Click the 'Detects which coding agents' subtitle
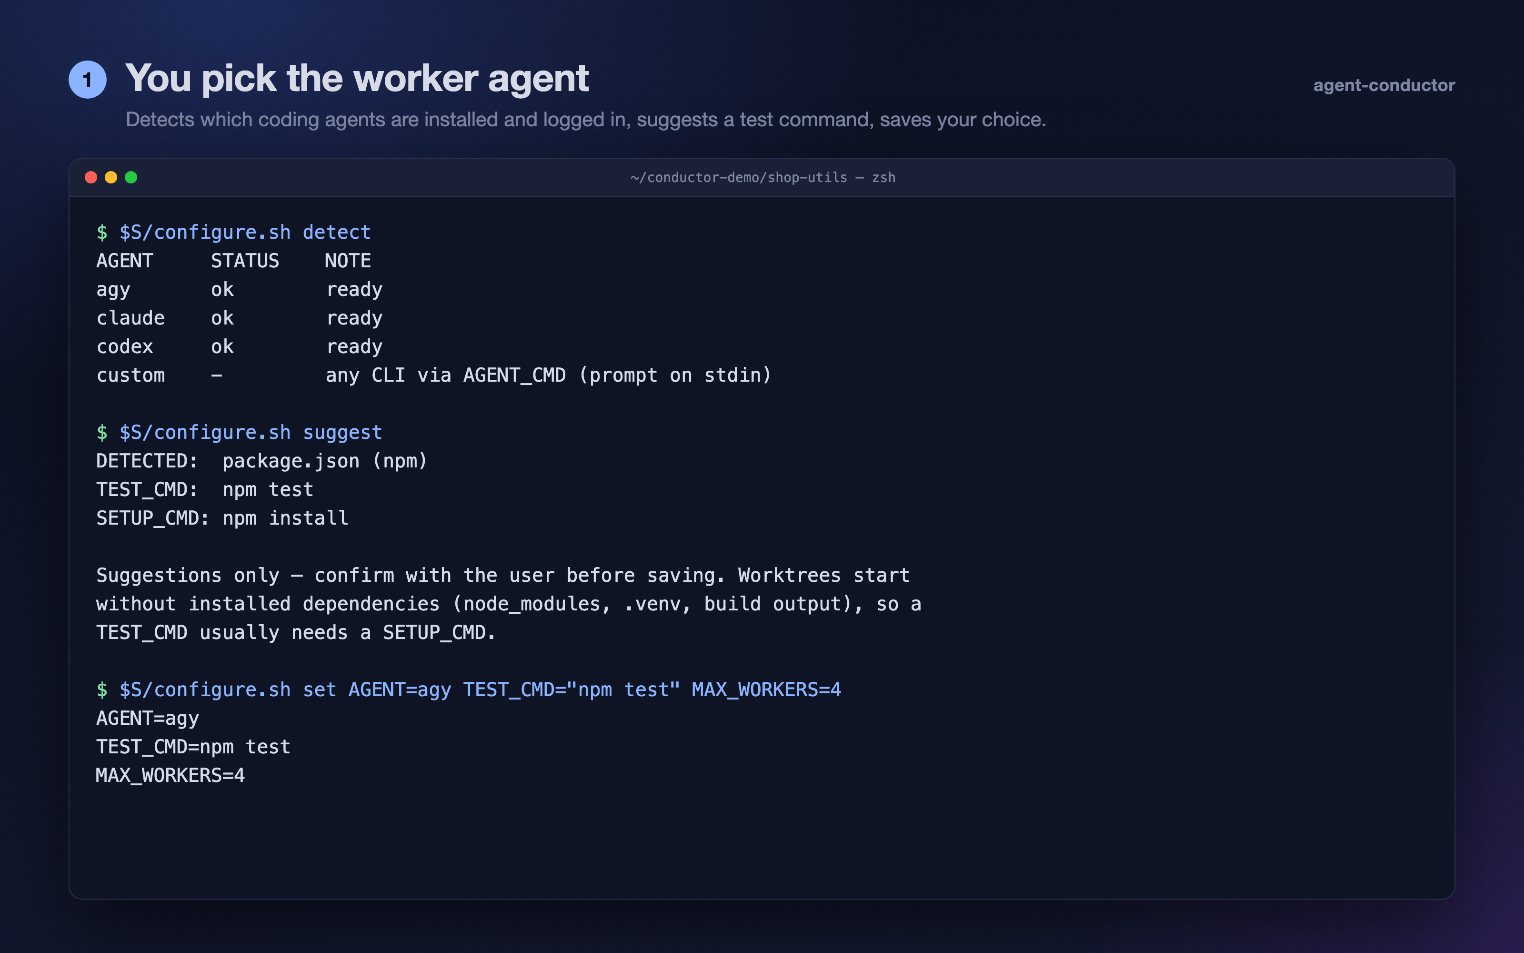 coord(586,120)
